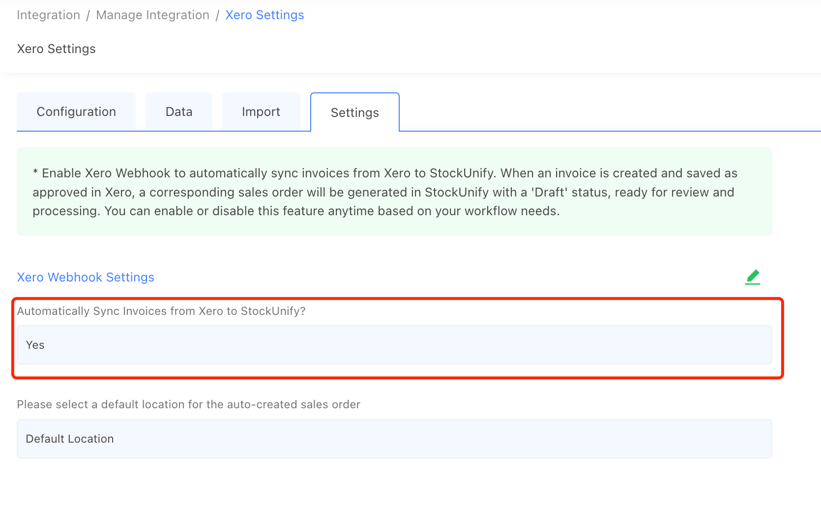This screenshot has width=821, height=507.
Task: Click the Xero Settings page heading
Action: click(56, 49)
